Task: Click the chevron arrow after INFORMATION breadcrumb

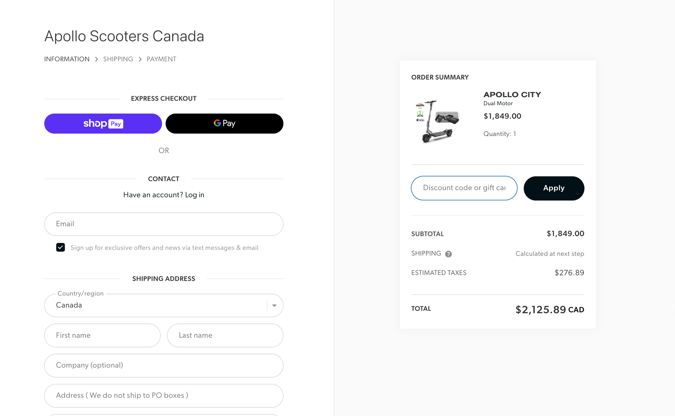Action: coord(97,59)
